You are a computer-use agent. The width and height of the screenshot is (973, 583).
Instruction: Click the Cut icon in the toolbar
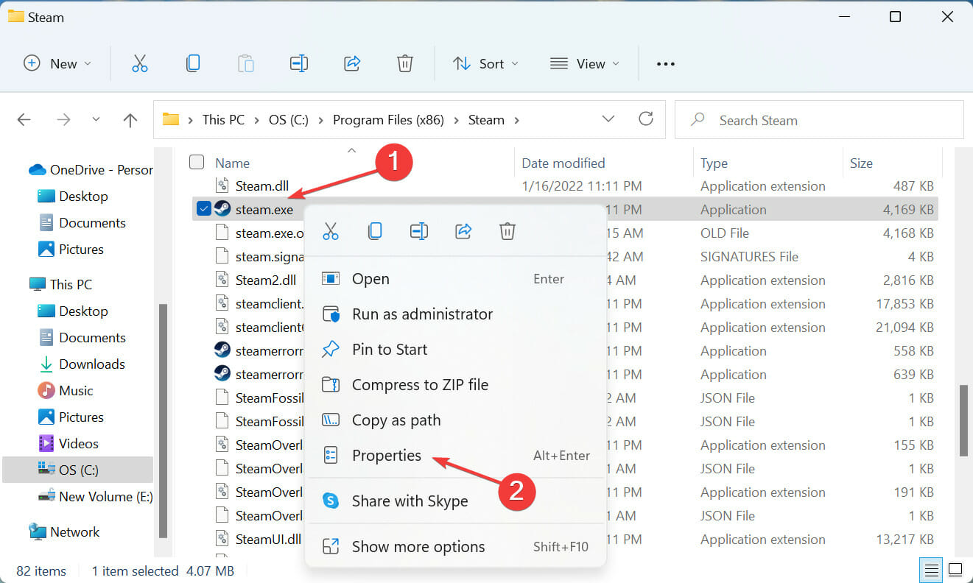pos(140,63)
